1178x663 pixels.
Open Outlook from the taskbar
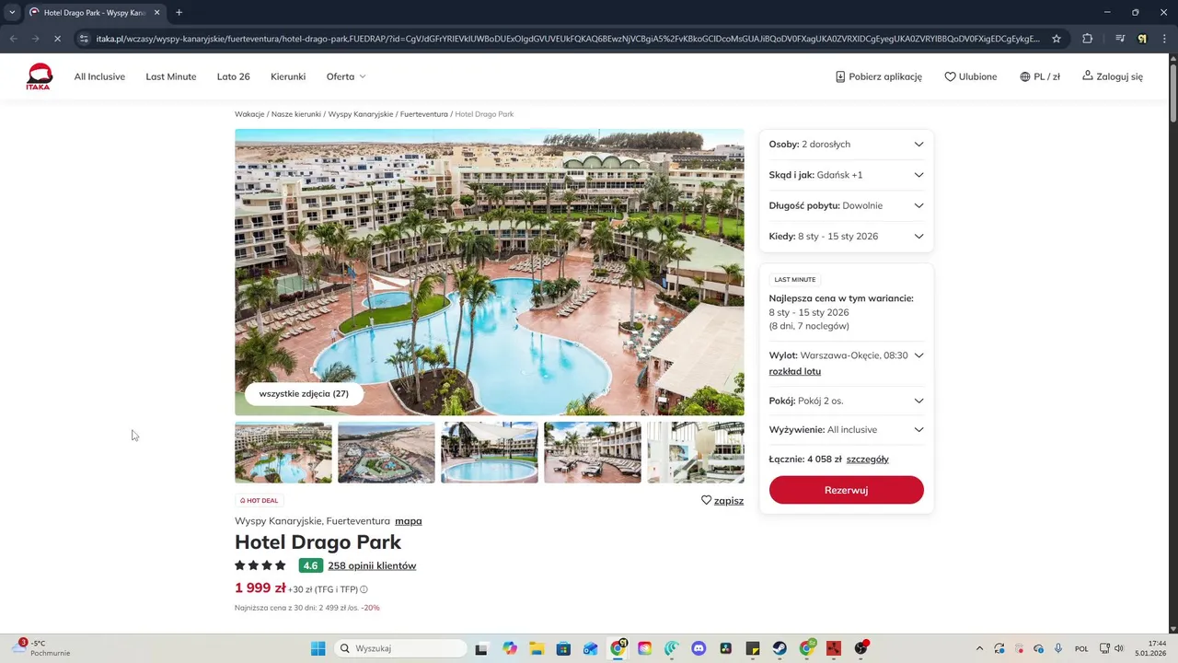[590, 648]
